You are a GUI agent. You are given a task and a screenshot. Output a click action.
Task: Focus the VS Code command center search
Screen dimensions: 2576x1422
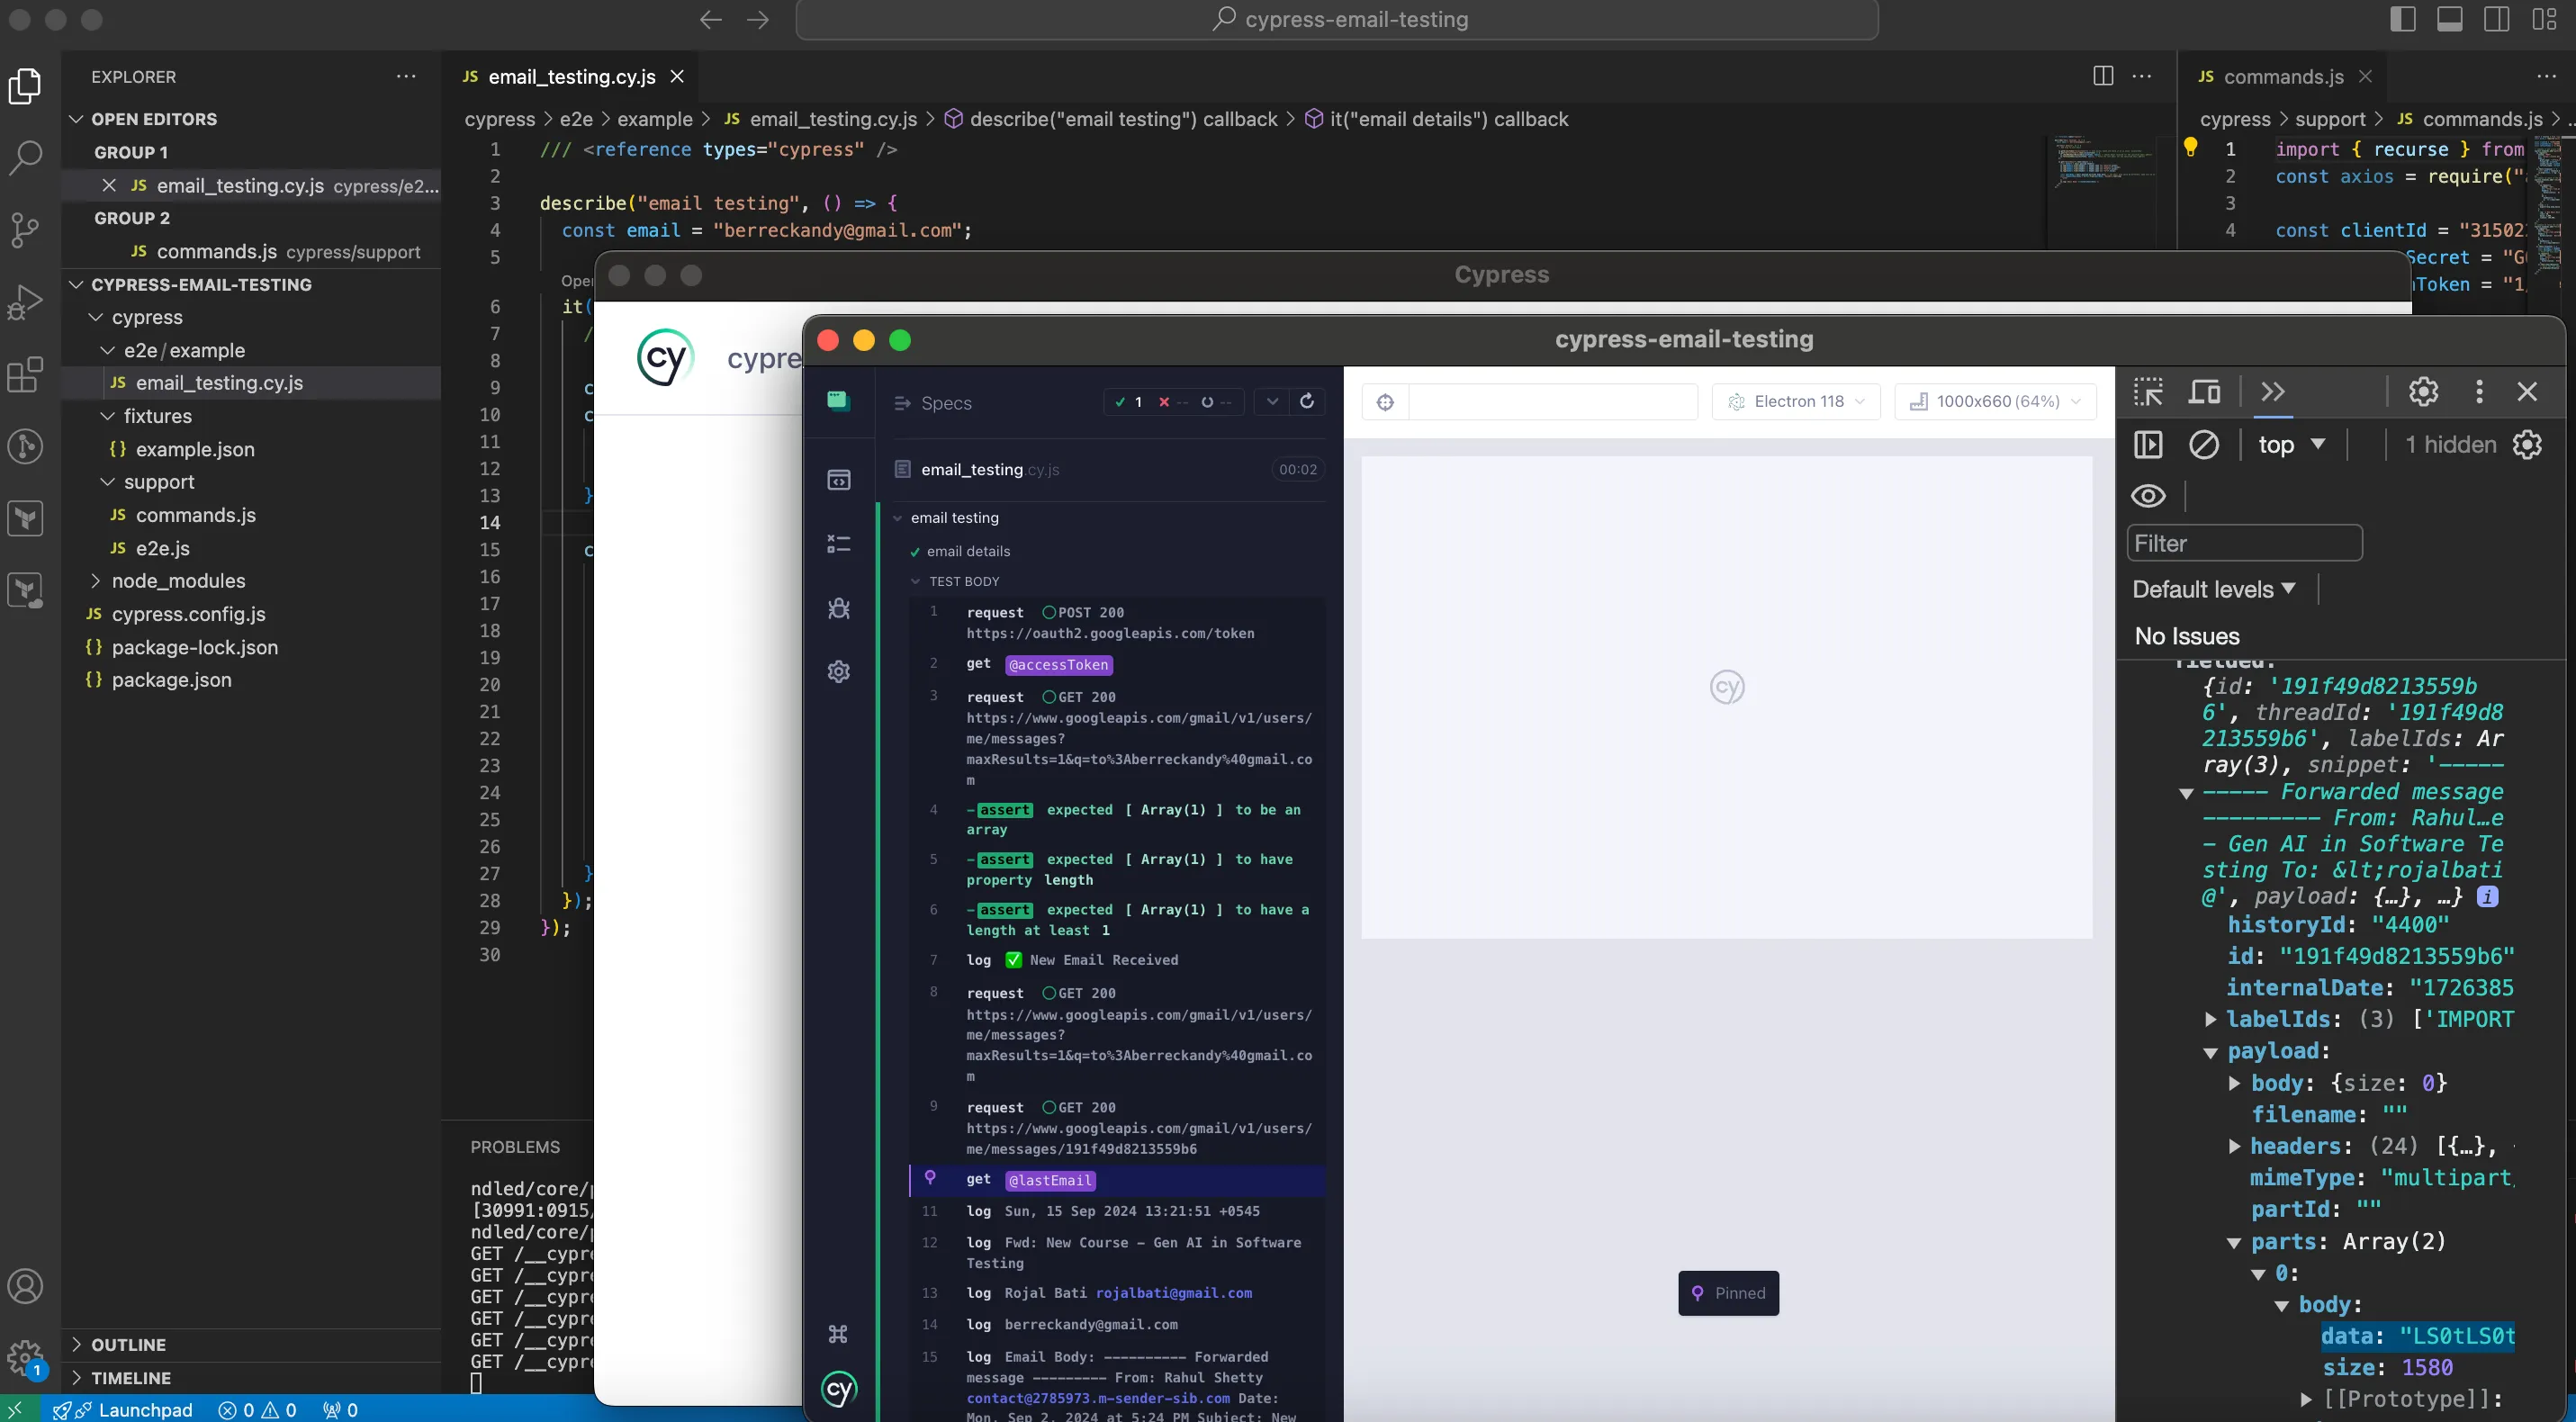pyautogui.click(x=1337, y=20)
